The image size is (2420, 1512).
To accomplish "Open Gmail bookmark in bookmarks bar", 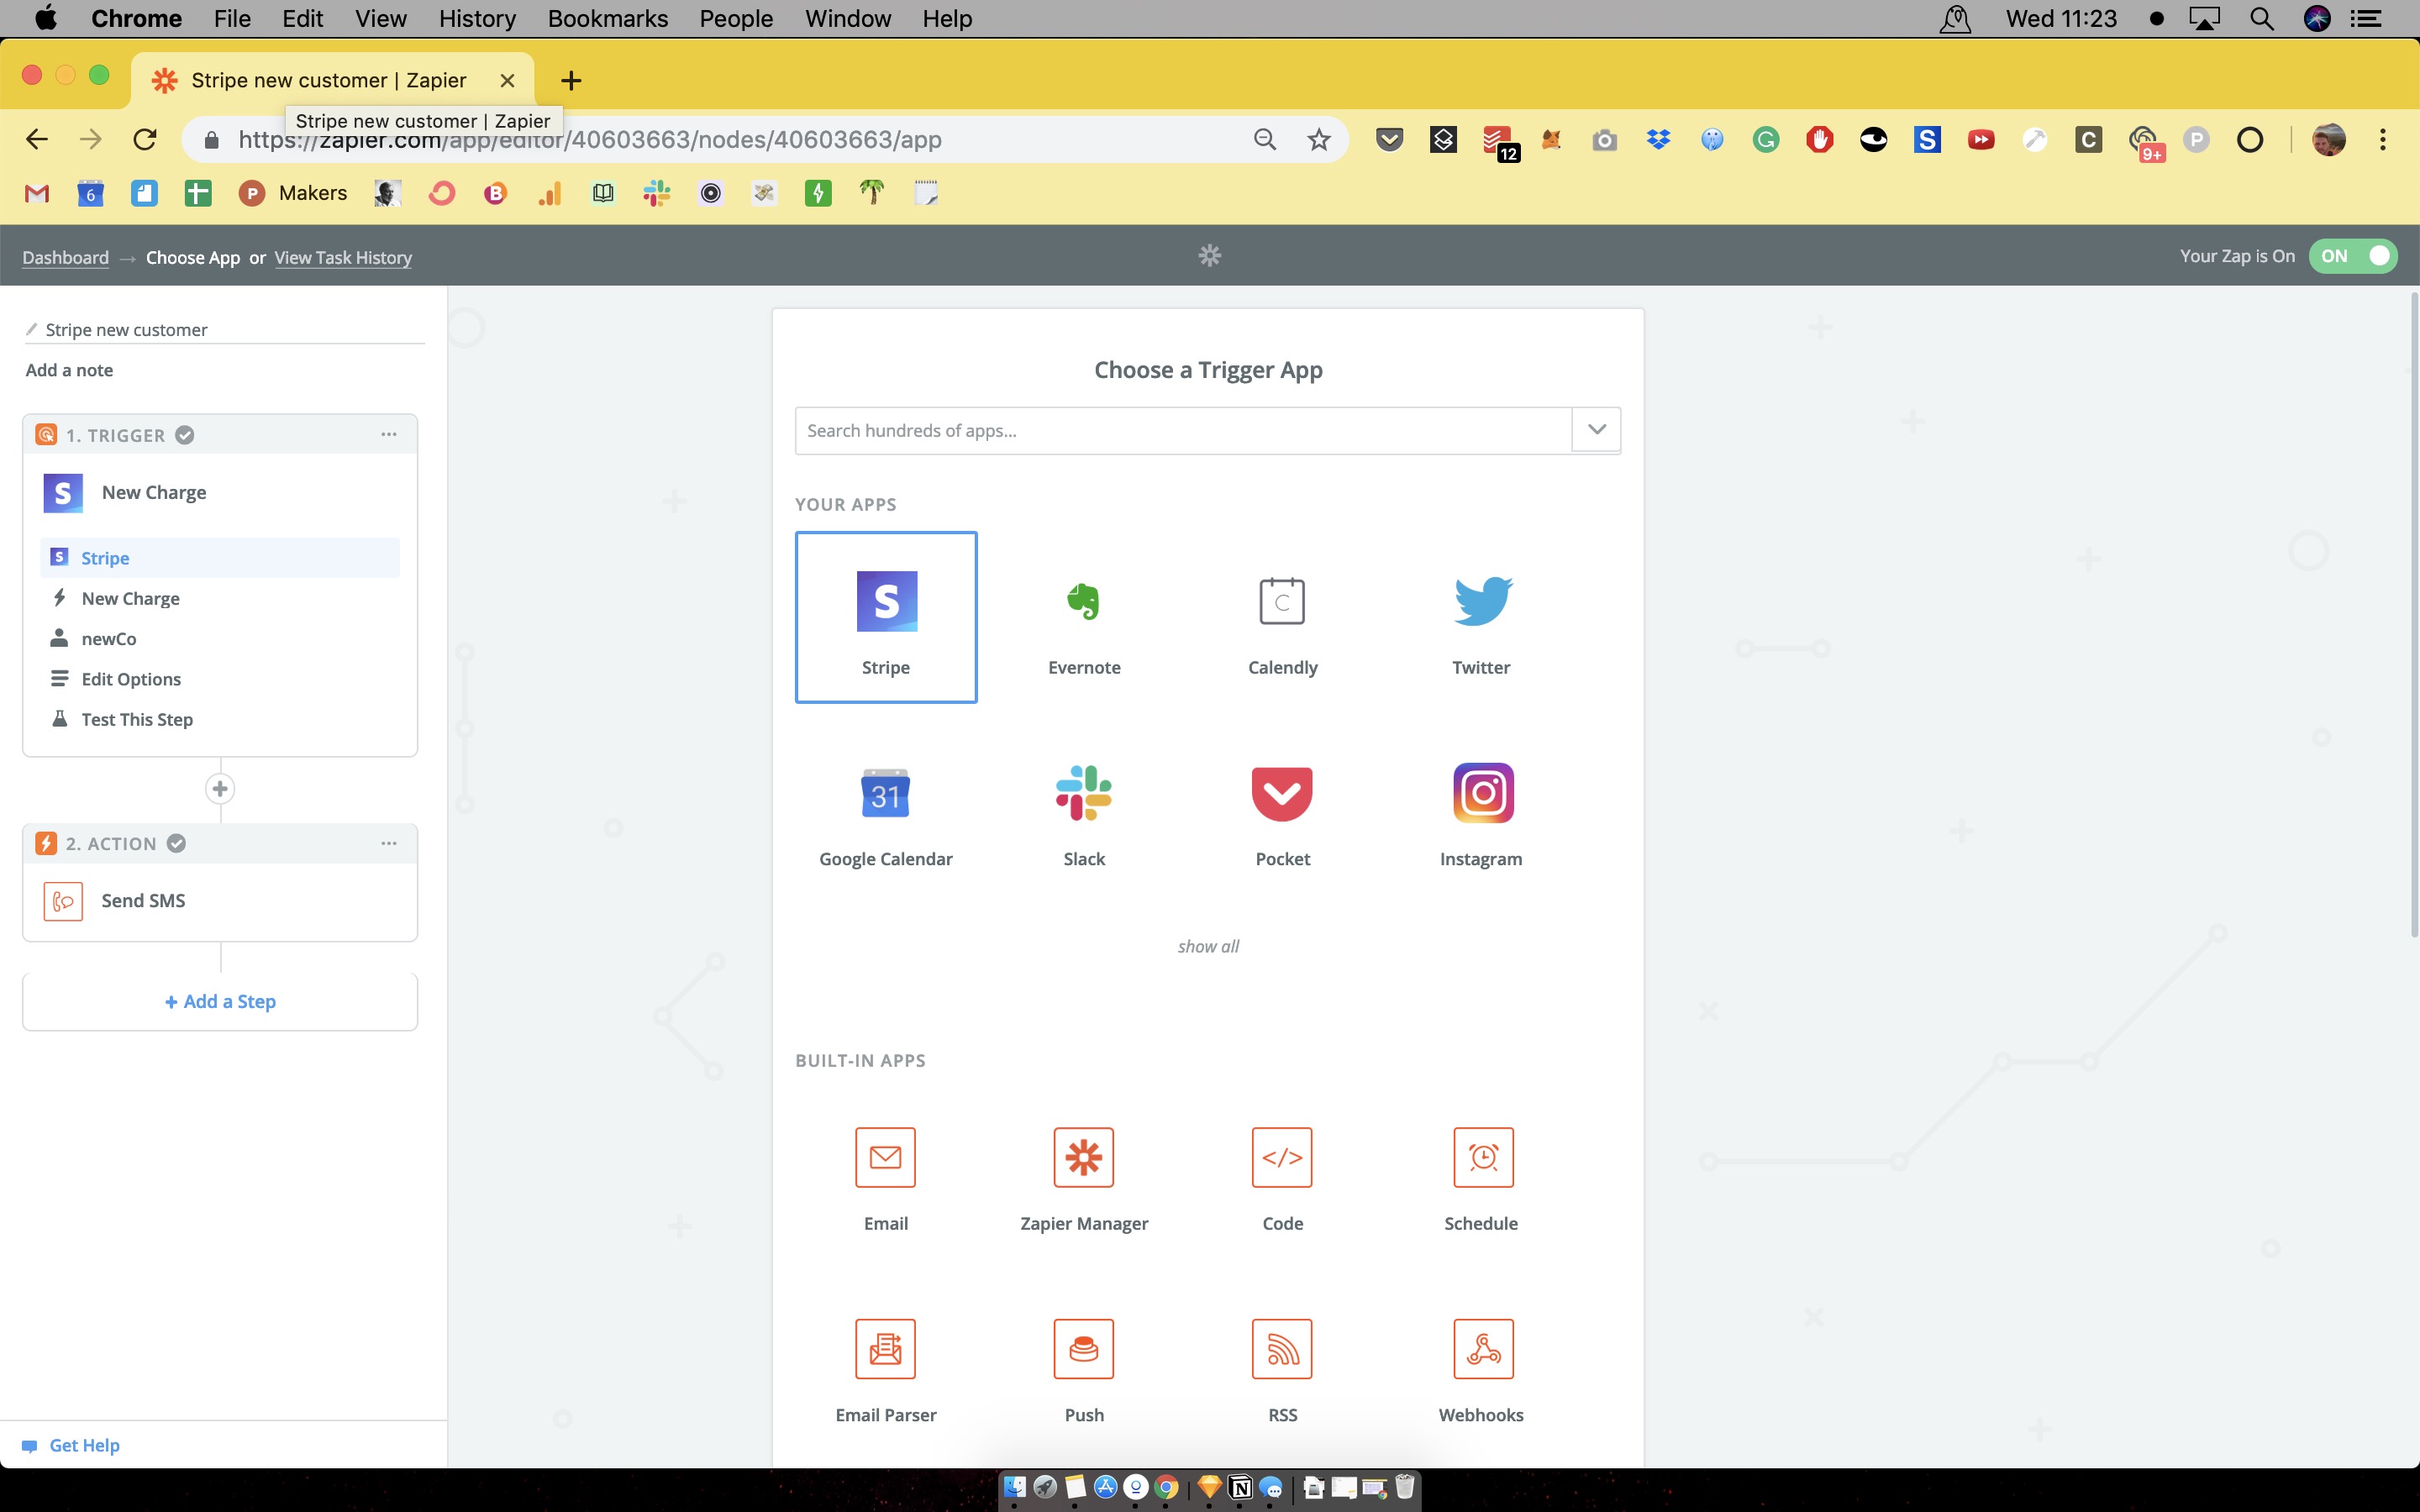I will point(37,194).
